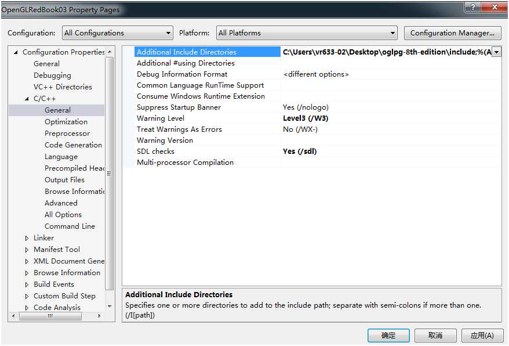Image resolution: width=509 pixels, height=346 pixels.
Task: Select VC++ Directories in tree
Action: pyautogui.click(x=63, y=87)
